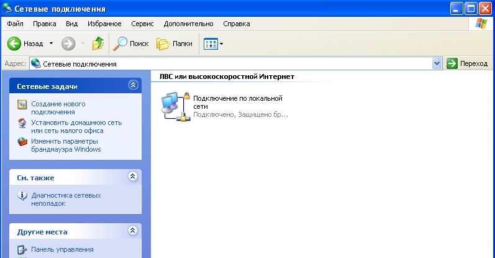Image resolution: width=495 pixels, height=258 pixels.
Task: Close the Сетевые подключения window
Action: 485,9
